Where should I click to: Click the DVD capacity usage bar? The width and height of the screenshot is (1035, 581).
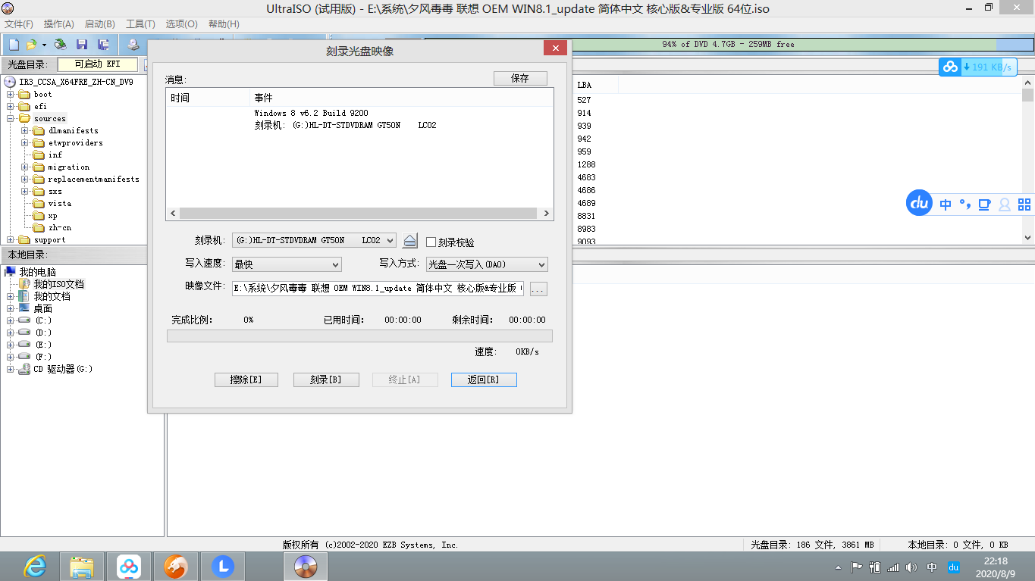pos(728,45)
